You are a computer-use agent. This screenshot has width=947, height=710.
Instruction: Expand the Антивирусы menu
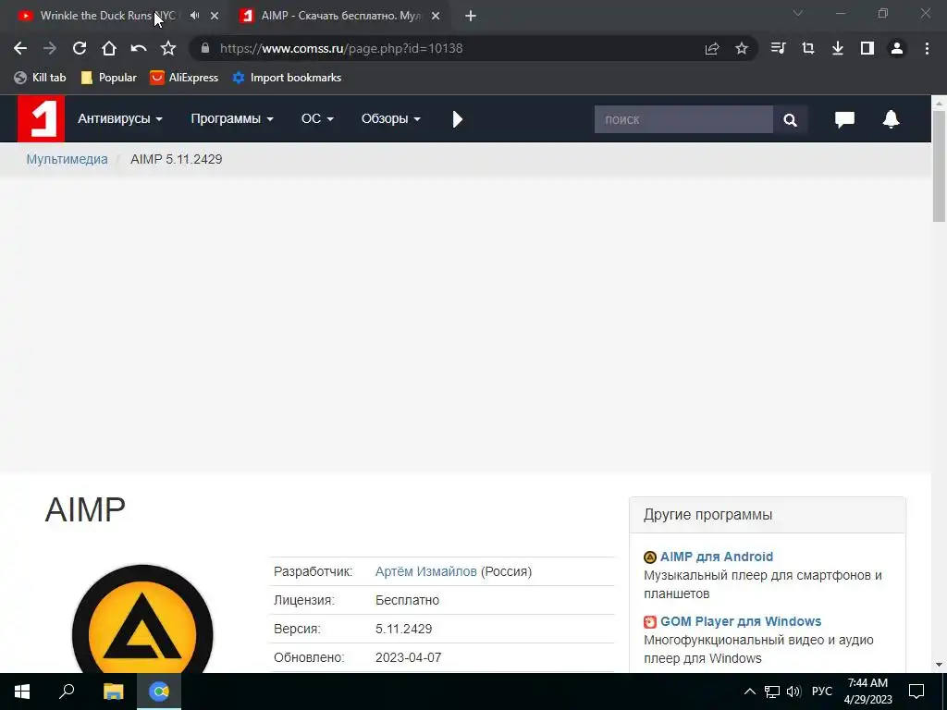coord(120,119)
